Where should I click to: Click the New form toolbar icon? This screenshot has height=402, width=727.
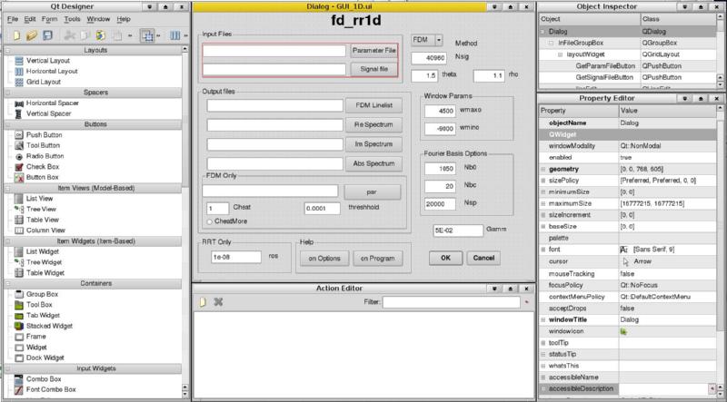tap(16, 35)
